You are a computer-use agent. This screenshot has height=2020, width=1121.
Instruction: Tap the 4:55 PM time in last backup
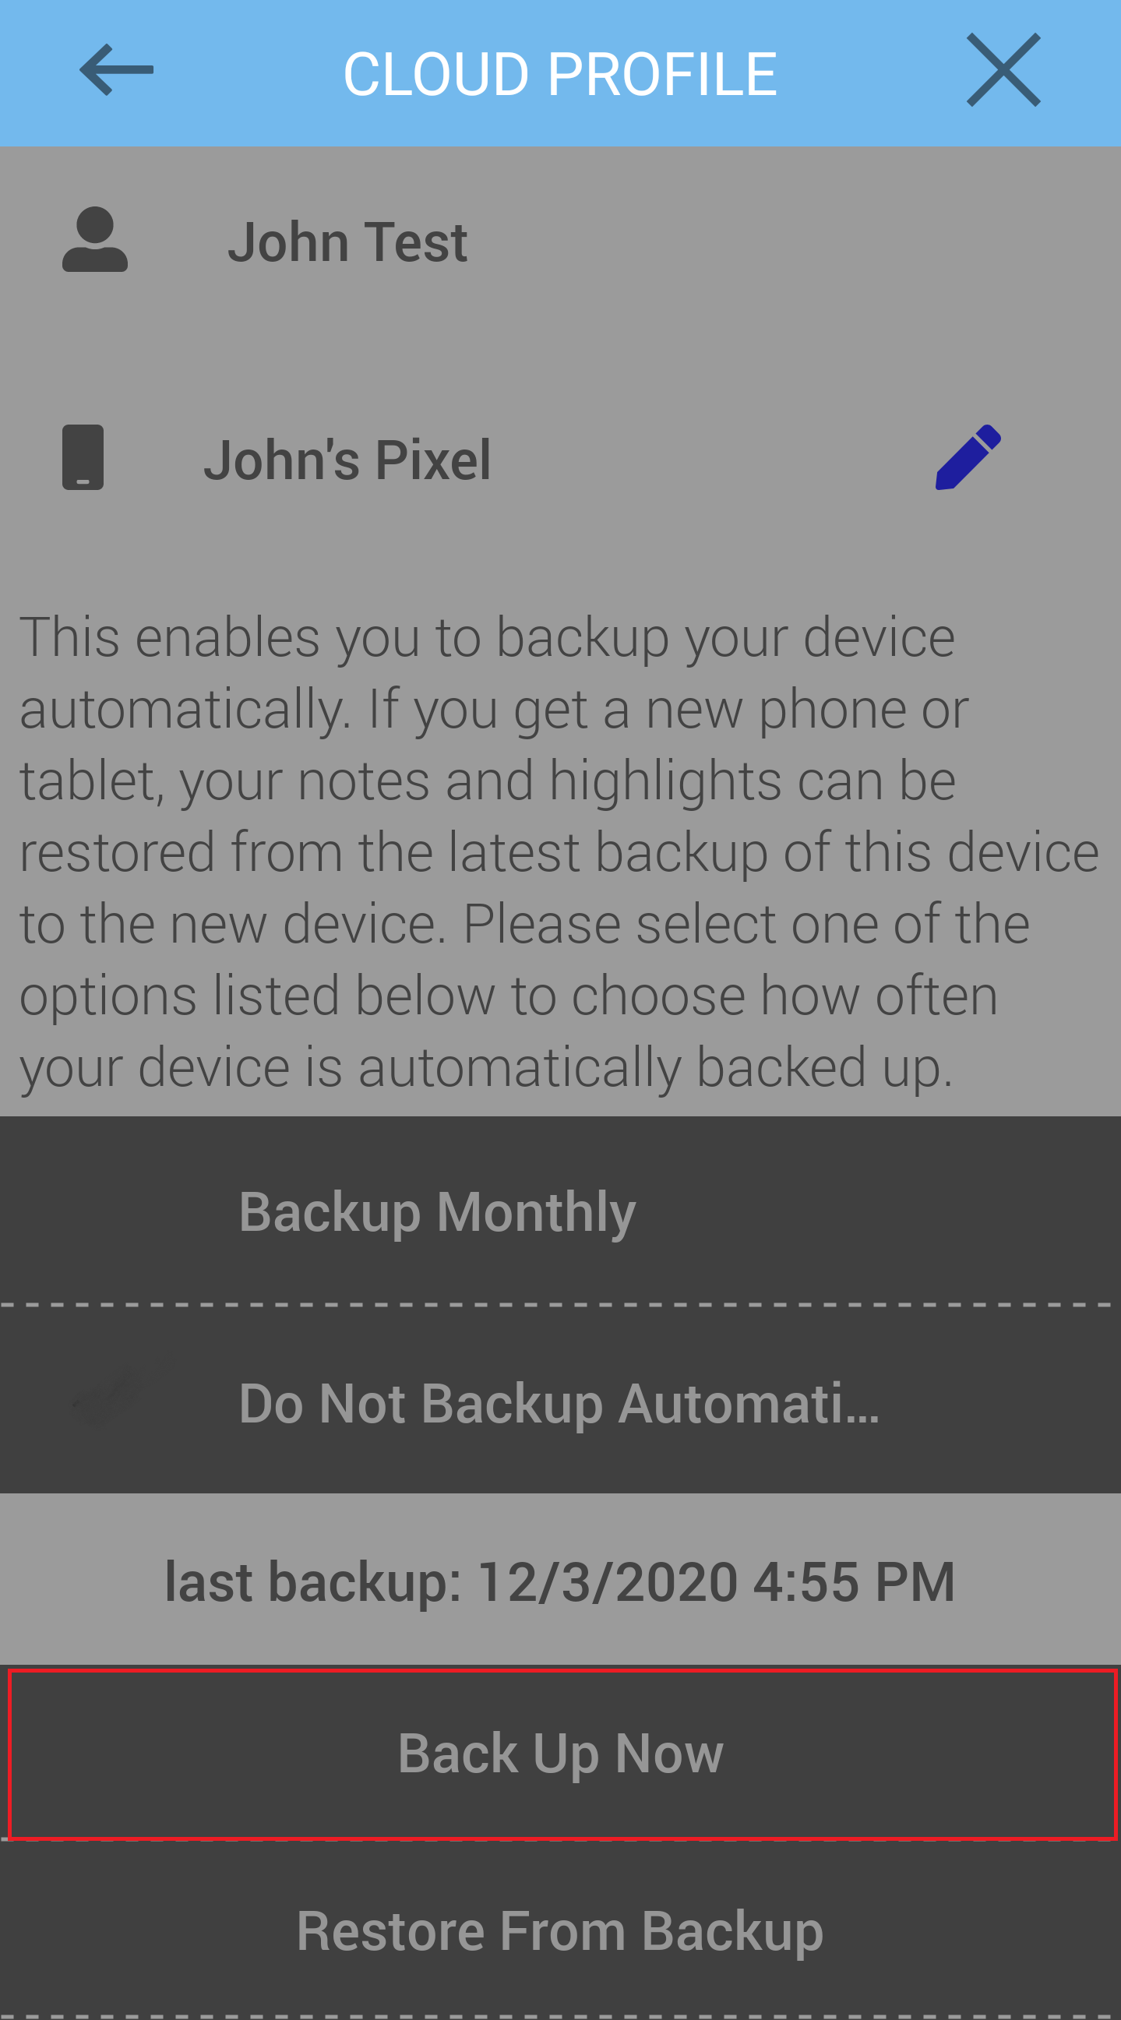(x=855, y=1581)
